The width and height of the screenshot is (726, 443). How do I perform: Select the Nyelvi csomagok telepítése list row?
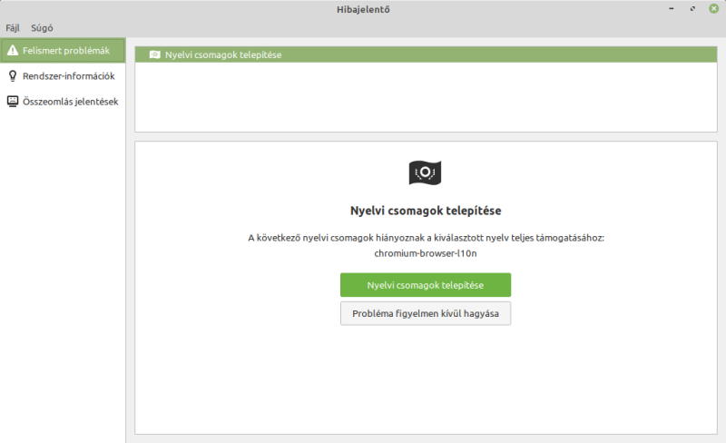[426, 54]
